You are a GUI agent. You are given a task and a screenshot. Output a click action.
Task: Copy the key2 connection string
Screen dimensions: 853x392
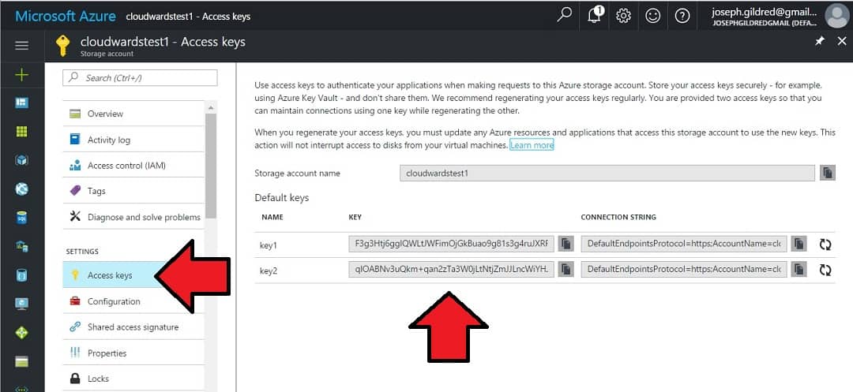[799, 269]
